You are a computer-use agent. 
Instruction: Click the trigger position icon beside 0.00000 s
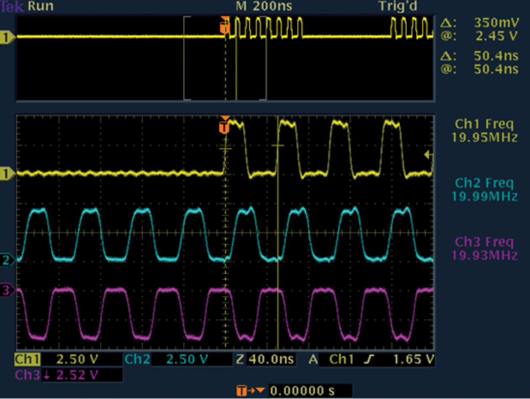251,391
